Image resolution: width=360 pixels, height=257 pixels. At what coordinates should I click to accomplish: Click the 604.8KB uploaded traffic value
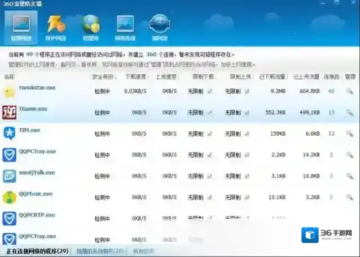coord(309,92)
